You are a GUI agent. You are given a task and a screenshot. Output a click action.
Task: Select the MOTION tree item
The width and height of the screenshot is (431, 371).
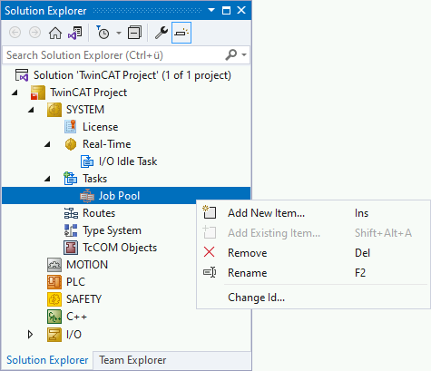(x=87, y=265)
